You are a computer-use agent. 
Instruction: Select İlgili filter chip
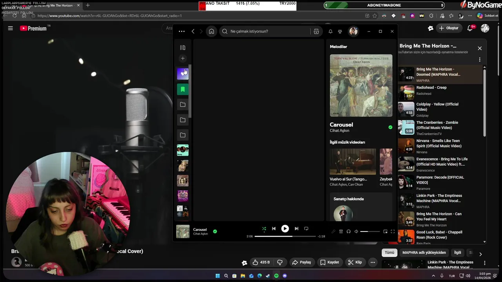pos(458,253)
